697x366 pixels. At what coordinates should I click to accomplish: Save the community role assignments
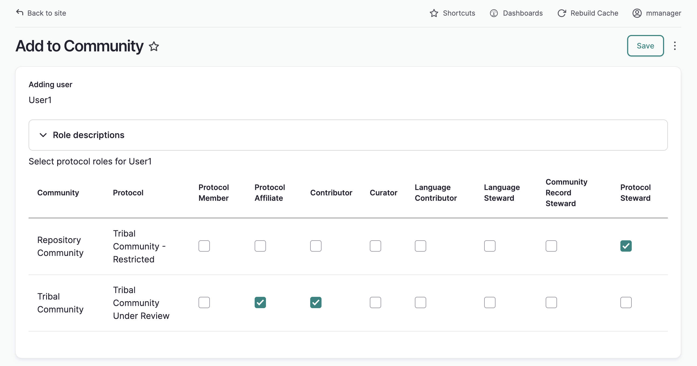pos(645,45)
